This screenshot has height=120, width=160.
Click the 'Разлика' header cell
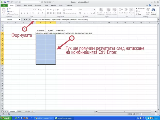point(60,30)
